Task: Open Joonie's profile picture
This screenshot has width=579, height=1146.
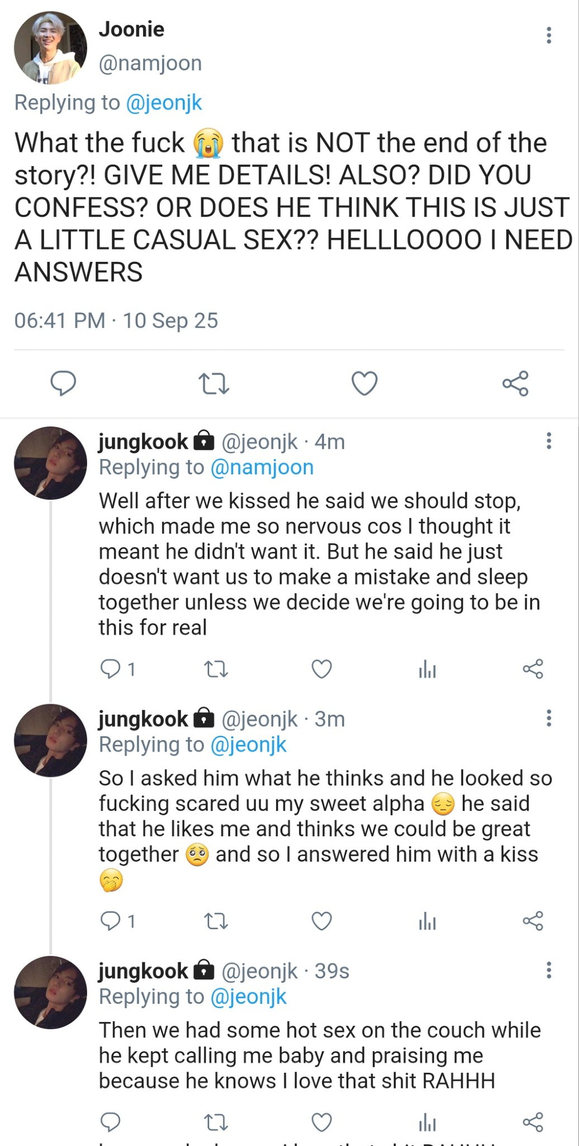Action: point(50,48)
